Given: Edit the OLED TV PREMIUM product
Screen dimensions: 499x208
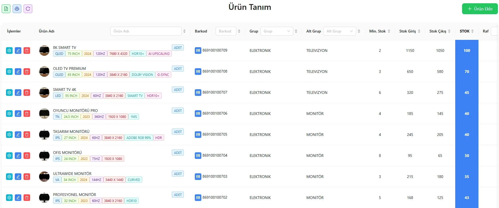Looking at the screenshot, I should point(18,72).
